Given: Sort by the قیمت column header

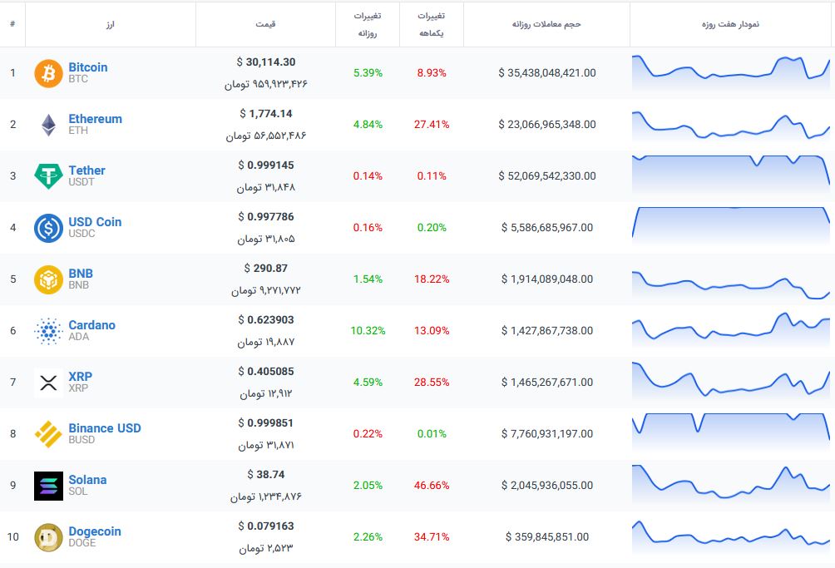Looking at the screenshot, I should (x=265, y=24).
